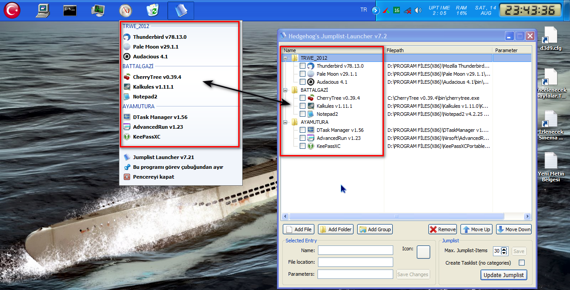Screen dimensions: 570x290
Task: Click the compass icon on the taskbar
Action: pyautogui.click(x=126, y=10)
